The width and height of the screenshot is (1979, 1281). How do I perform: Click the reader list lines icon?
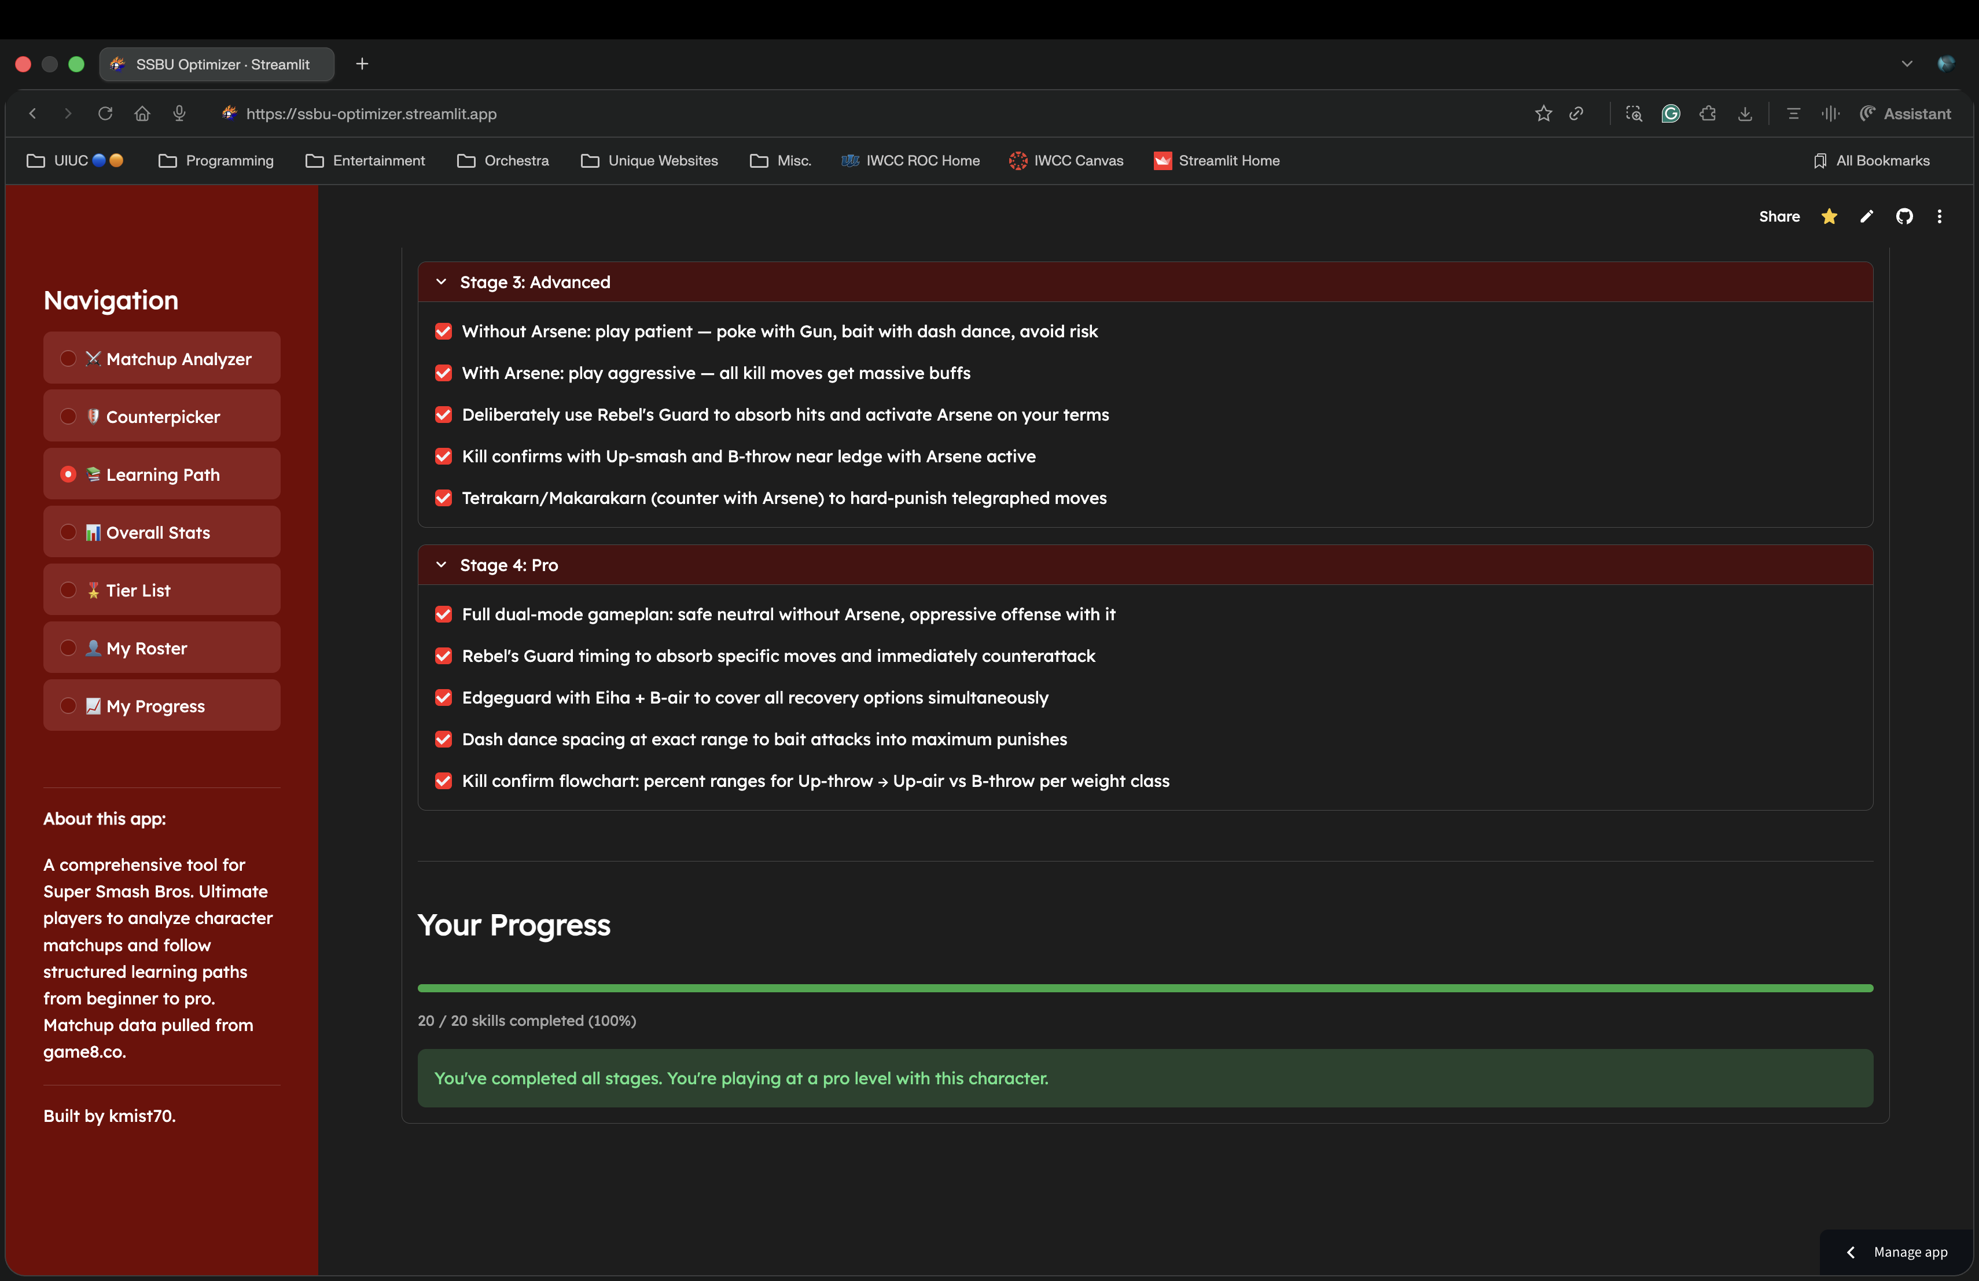pyautogui.click(x=1794, y=114)
